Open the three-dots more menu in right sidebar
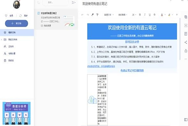 pos(186,59)
